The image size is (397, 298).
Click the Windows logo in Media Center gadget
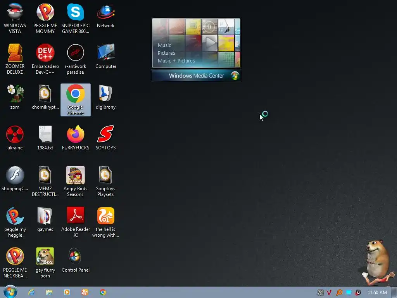[235, 76]
